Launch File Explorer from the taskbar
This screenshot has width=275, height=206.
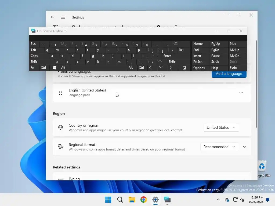[x=132, y=200]
